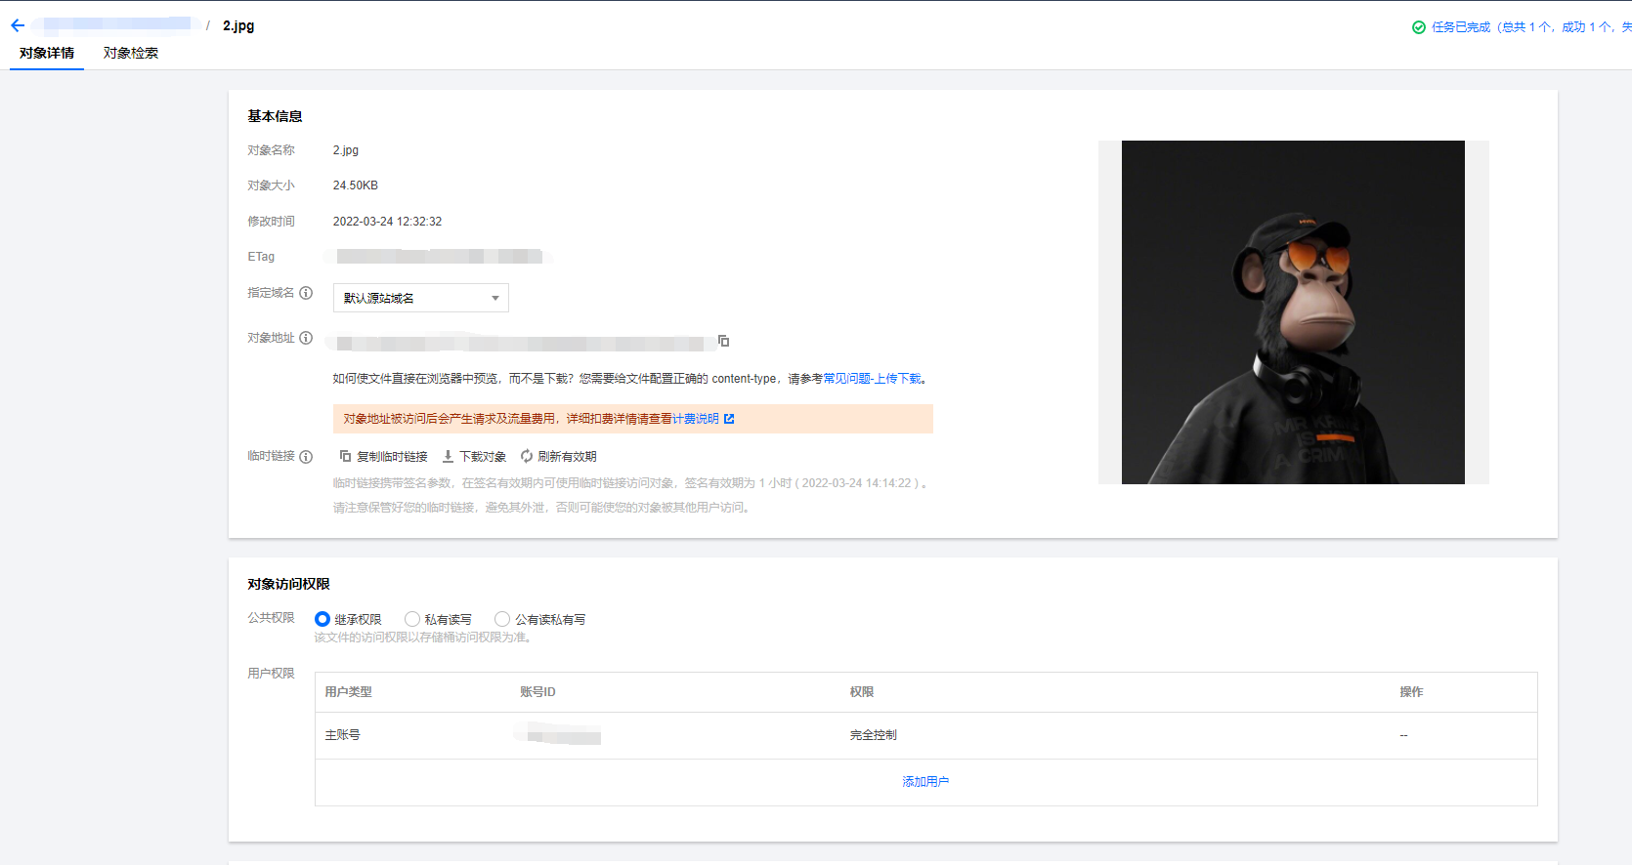The height and width of the screenshot is (865, 1632).
Task: Click the 添加用户 link
Action: pos(925,782)
